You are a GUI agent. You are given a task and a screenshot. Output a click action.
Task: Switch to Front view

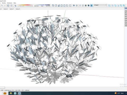(59, 6)
